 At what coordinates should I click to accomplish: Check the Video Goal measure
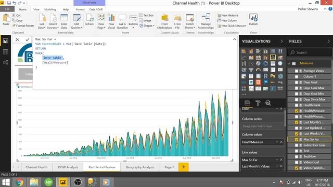[x=297, y=163]
